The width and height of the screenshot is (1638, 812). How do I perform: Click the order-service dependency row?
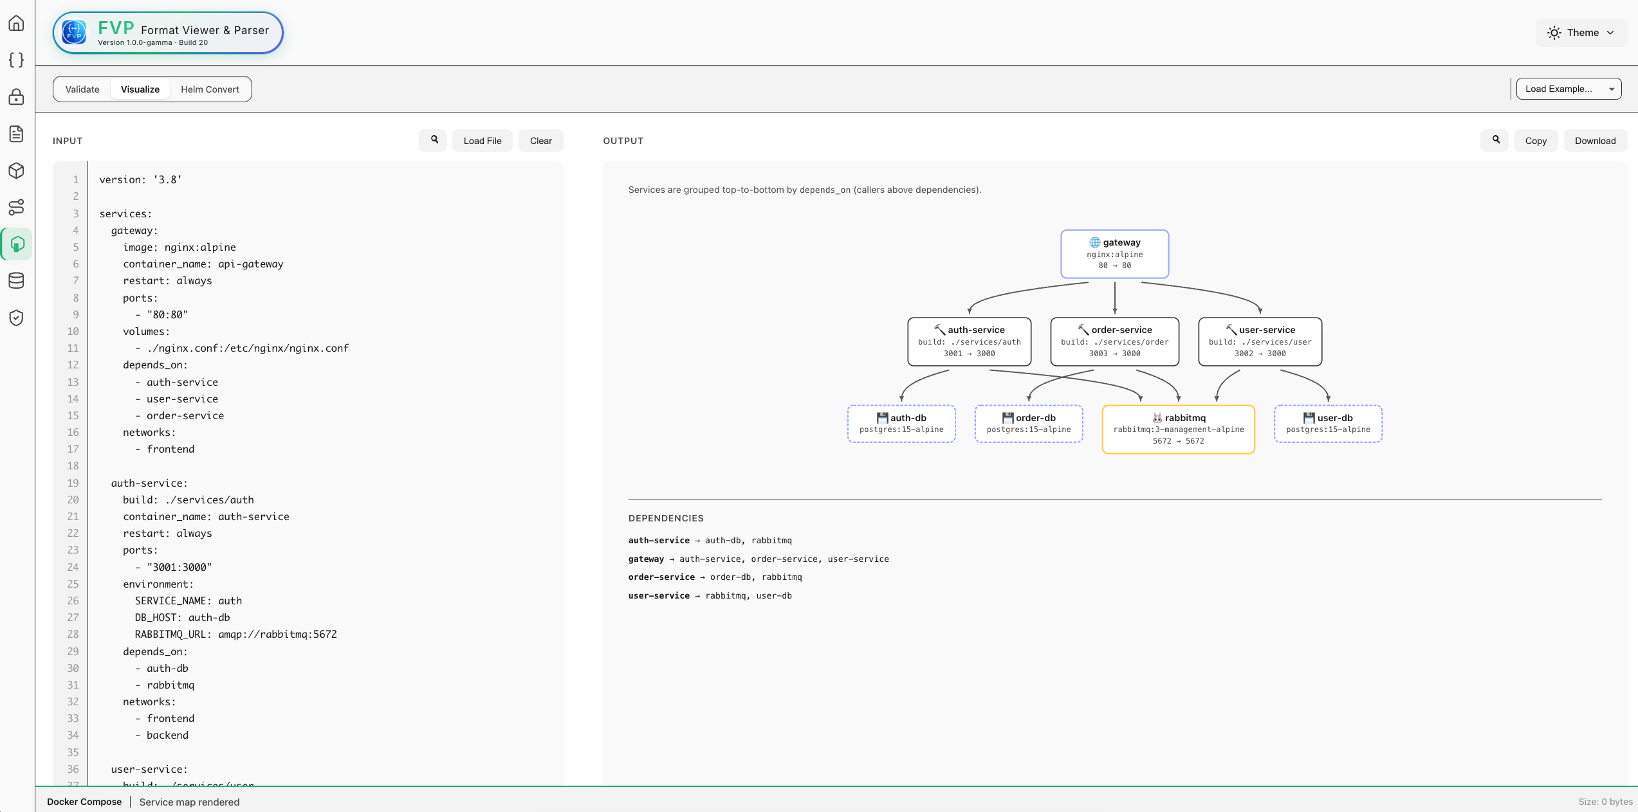715,577
